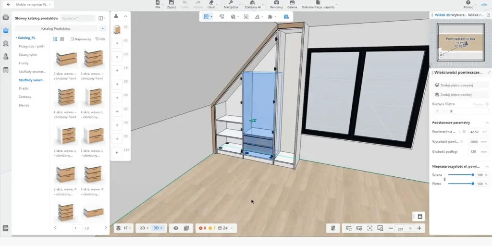The width and height of the screenshot is (492, 246).
Task: Select Blendy category
Action: [x=24, y=105]
